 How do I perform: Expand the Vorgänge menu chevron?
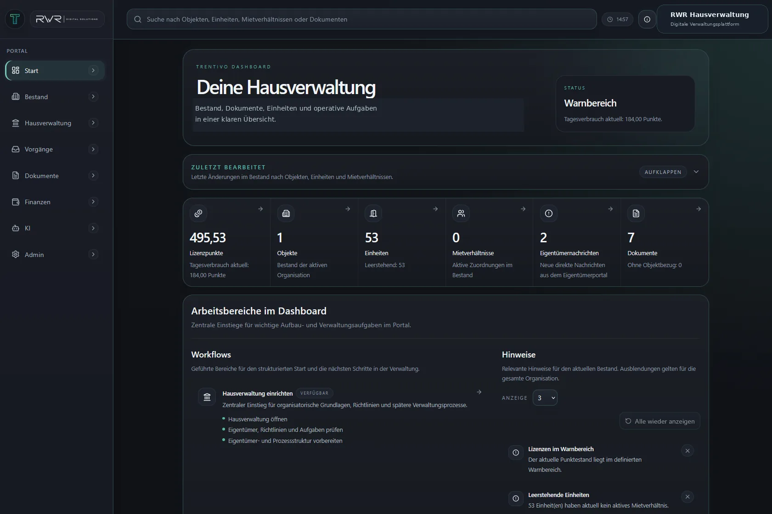(93, 149)
